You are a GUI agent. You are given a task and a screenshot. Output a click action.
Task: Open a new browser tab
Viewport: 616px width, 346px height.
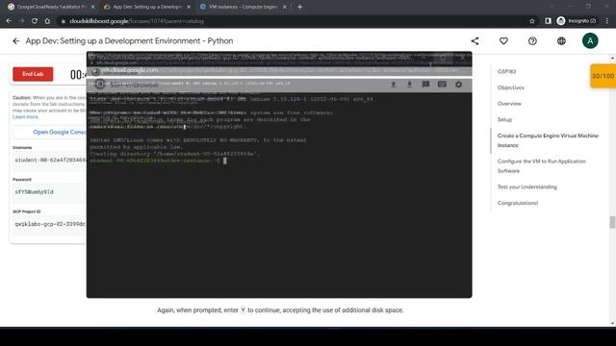point(299,7)
